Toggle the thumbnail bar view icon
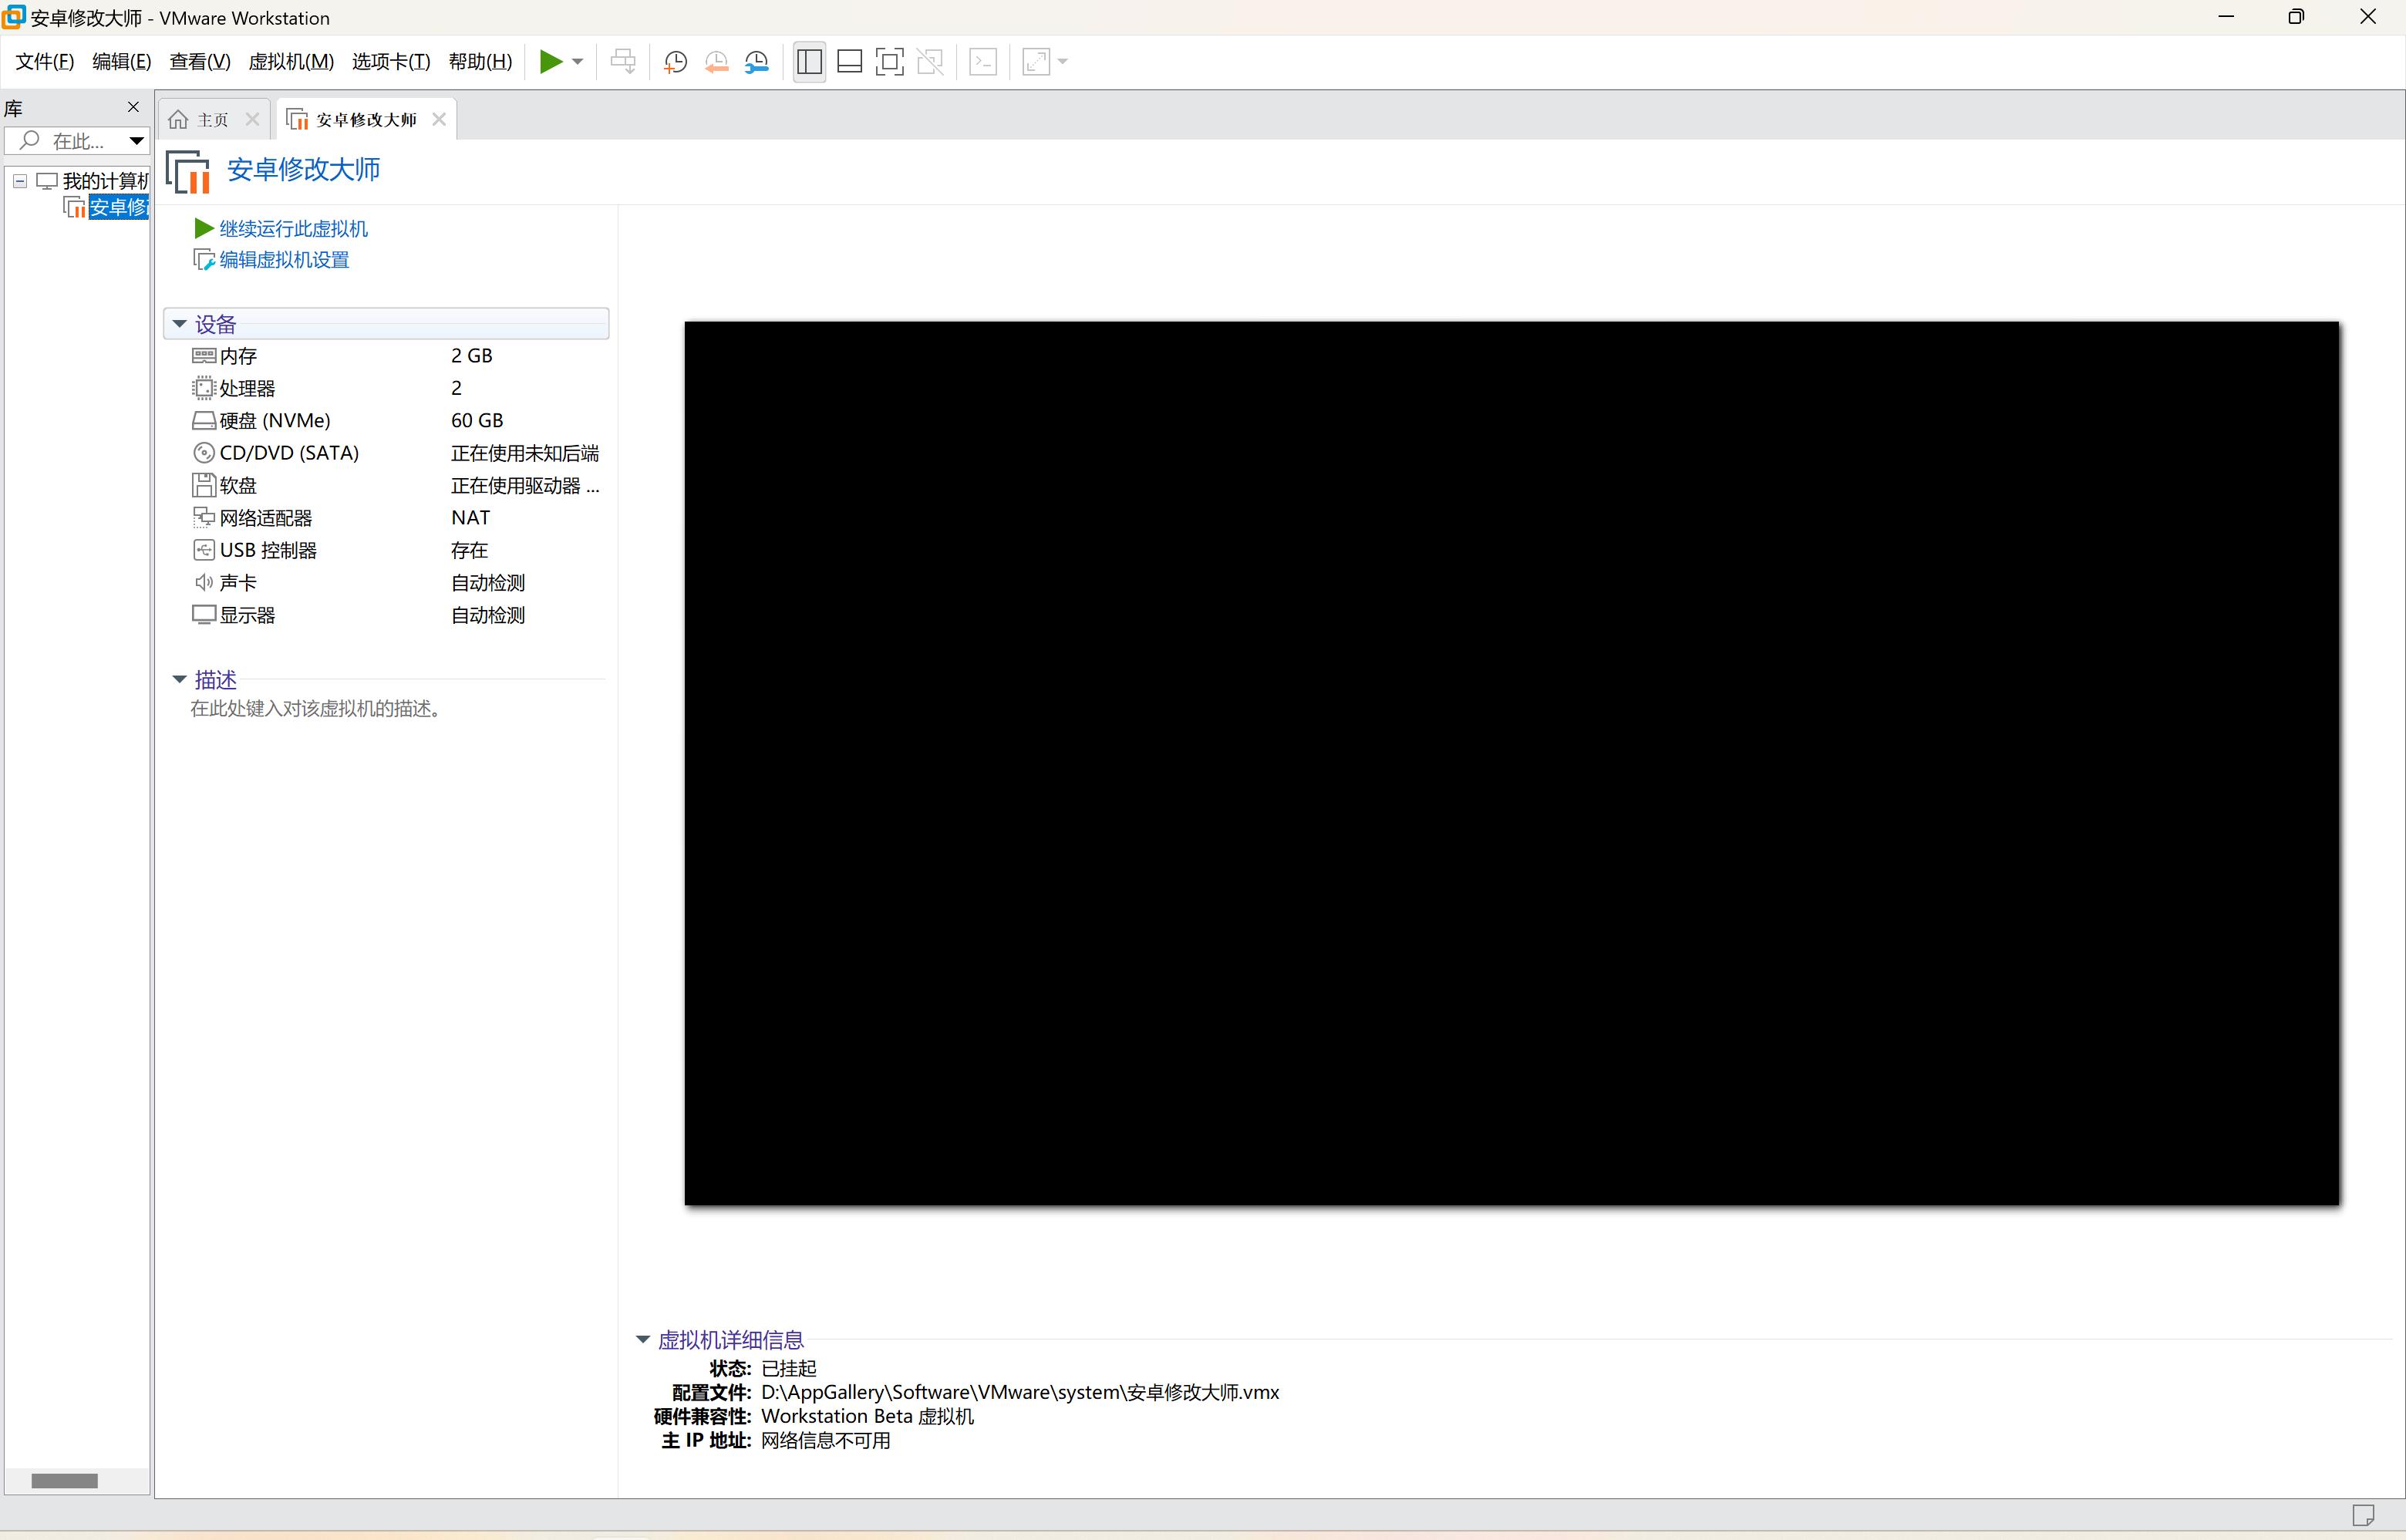 tap(849, 62)
